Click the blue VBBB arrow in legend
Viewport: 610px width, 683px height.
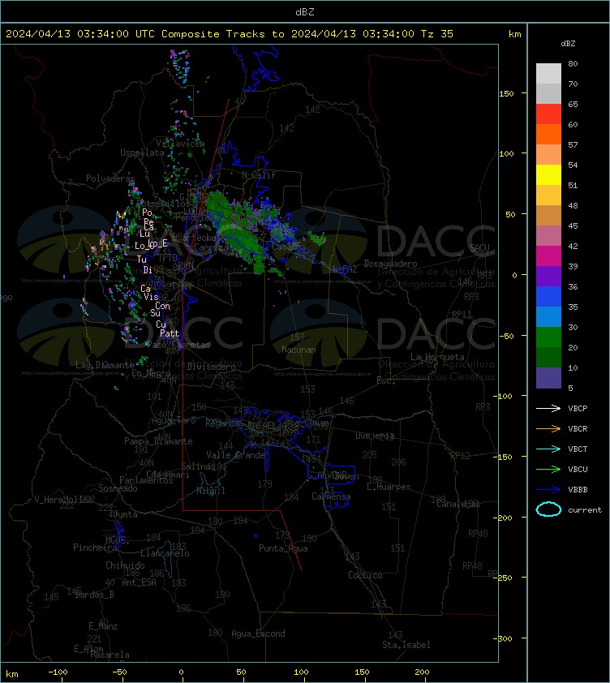point(548,489)
